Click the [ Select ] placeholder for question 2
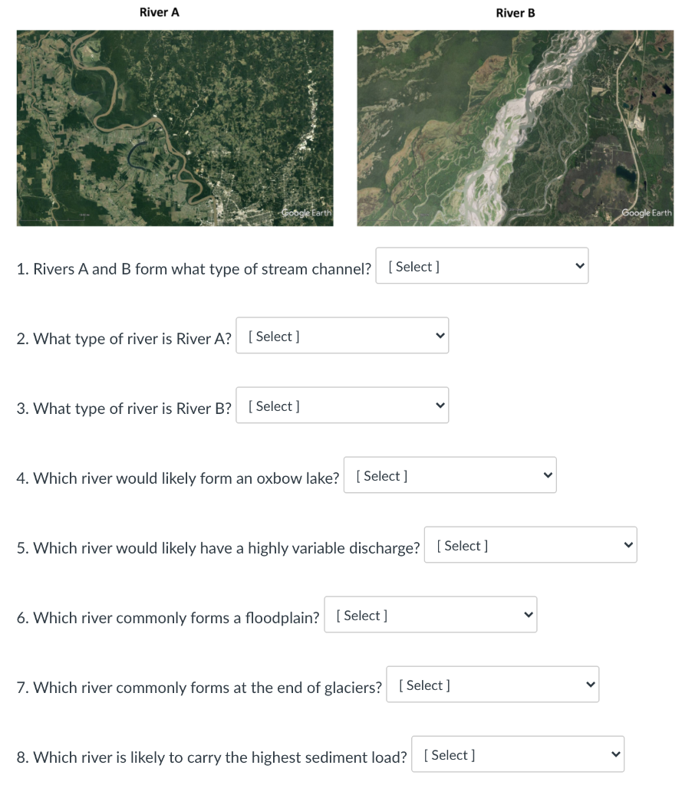The height and width of the screenshot is (785, 682). tap(272, 335)
